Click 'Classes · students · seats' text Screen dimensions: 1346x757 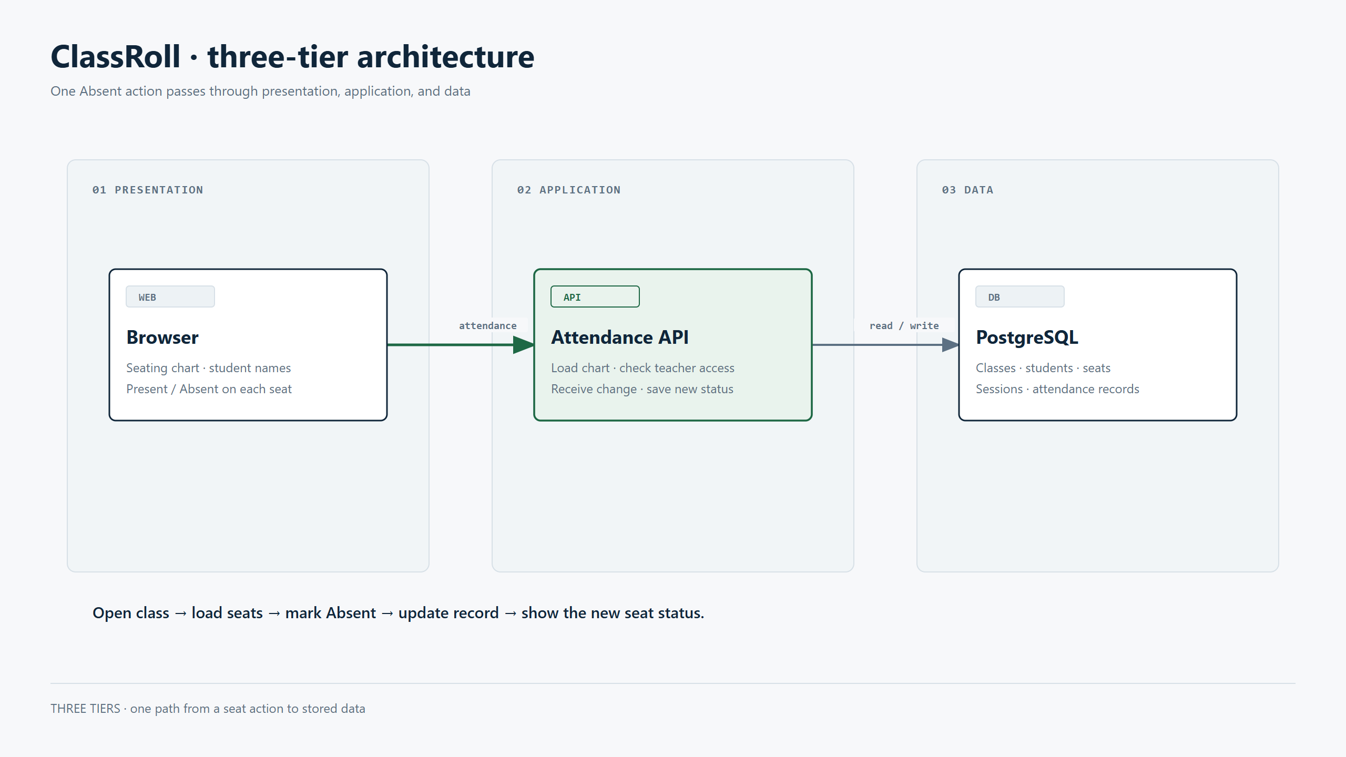coord(1043,368)
